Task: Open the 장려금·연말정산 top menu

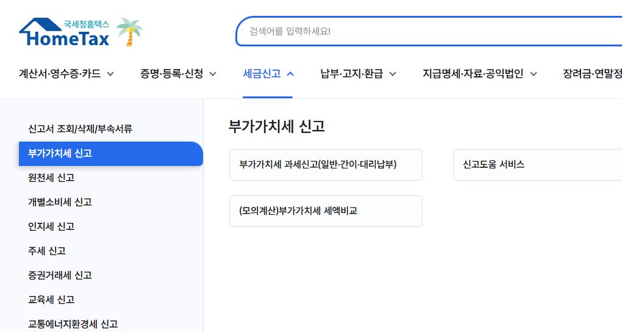Action: (592, 73)
